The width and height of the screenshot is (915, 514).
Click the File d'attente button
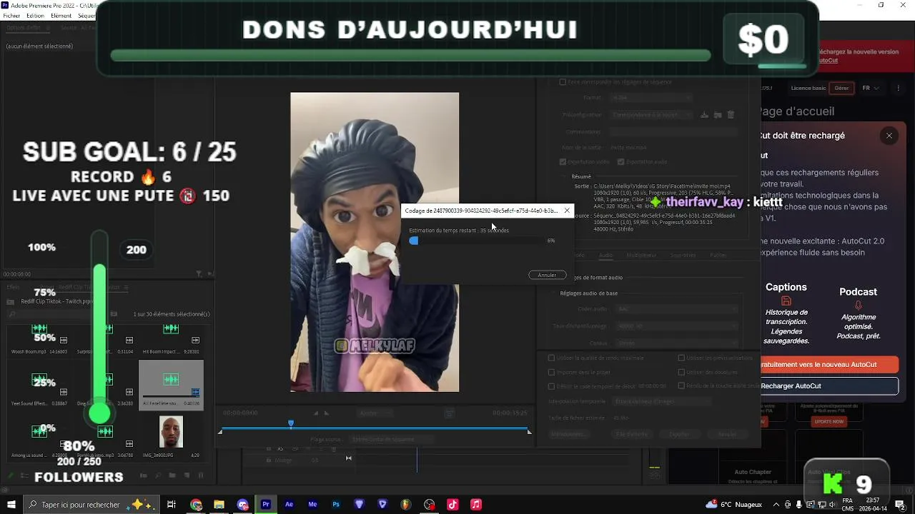click(632, 434)
